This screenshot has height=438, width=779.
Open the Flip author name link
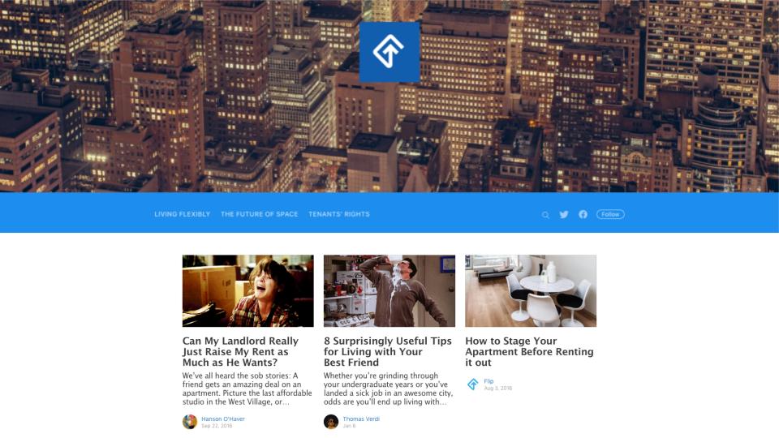tap(488, 381)
